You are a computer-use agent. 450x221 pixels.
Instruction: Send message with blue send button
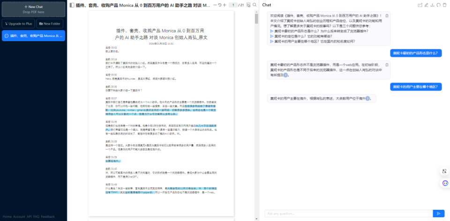439,214
